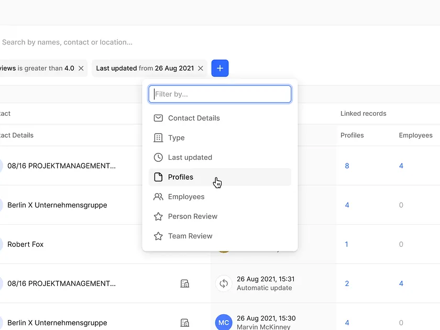Click the star icon beside Person Review
This screenshot has width=440, height=330.
(x=158, y=216)
